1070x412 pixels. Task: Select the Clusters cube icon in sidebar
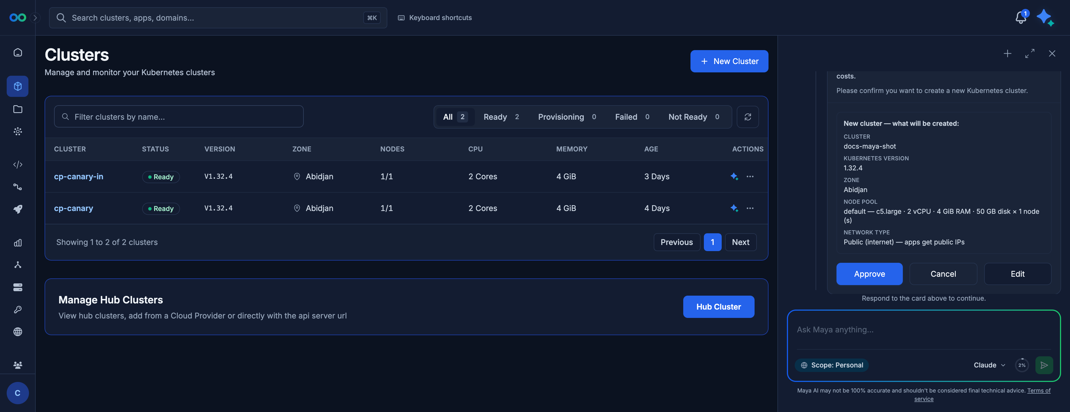pyautogui.click(x=18, y=86)
